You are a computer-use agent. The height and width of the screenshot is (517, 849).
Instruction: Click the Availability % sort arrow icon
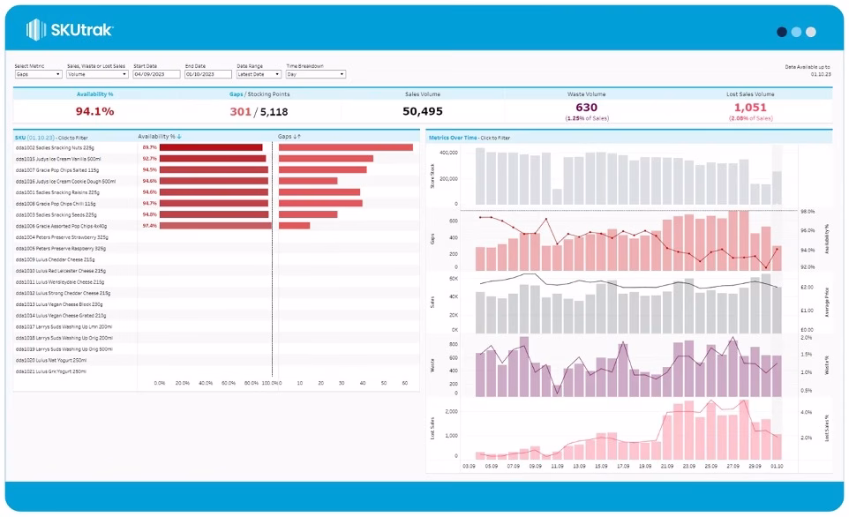click(x=179, y=137)
